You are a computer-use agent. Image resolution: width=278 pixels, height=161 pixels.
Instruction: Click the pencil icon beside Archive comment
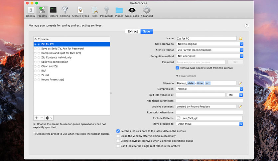pyautogui.click(x=240, y=106)
